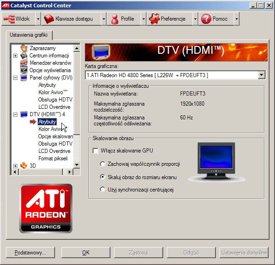Open the Pomoc menu button
This screenshot has height=265, width=275.
216,19
